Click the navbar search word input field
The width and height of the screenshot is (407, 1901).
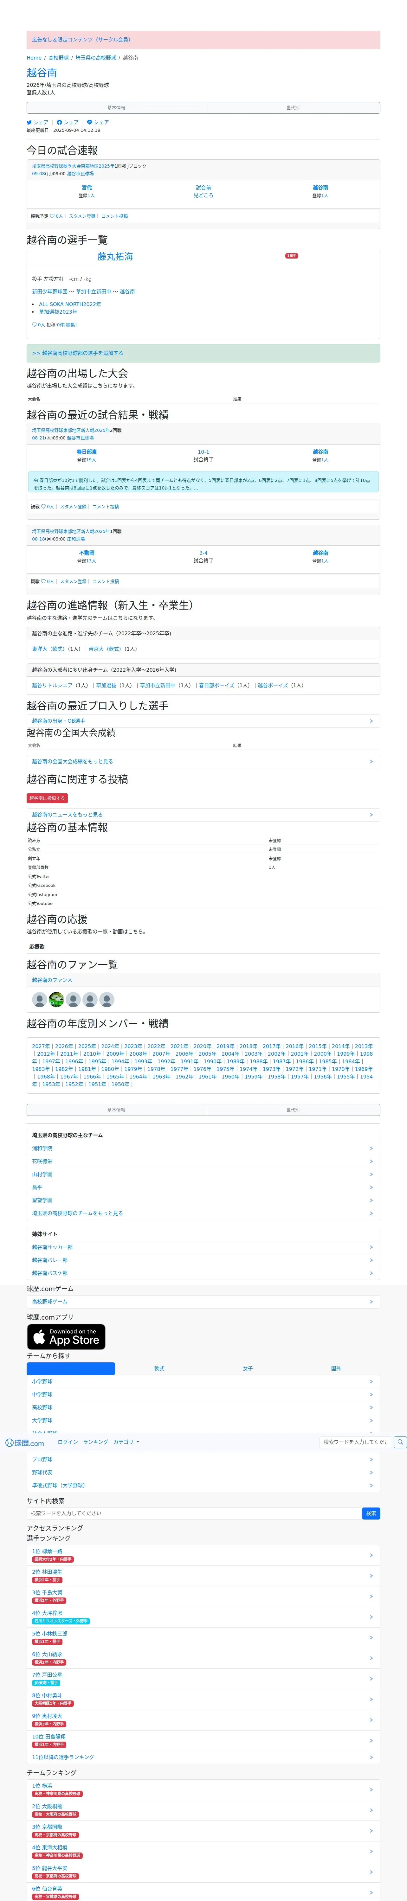pyautogui.click(x=355, y=1442)
